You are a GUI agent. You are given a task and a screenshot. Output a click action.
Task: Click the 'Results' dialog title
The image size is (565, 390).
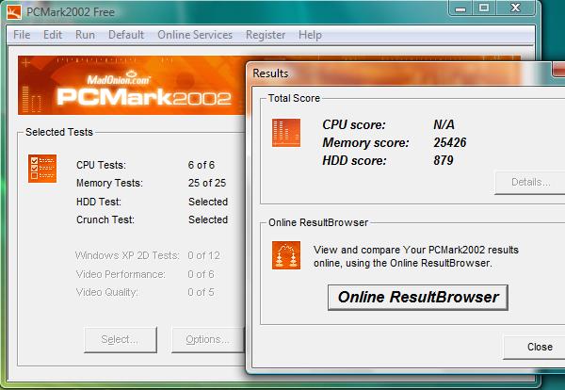270,73
